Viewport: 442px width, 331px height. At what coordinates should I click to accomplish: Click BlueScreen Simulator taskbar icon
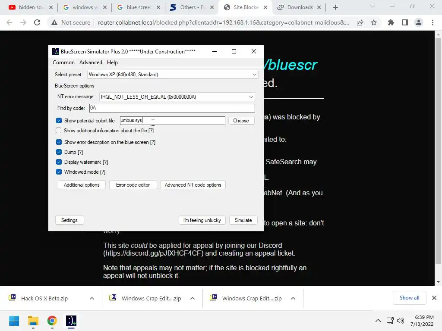click(71, 321)
